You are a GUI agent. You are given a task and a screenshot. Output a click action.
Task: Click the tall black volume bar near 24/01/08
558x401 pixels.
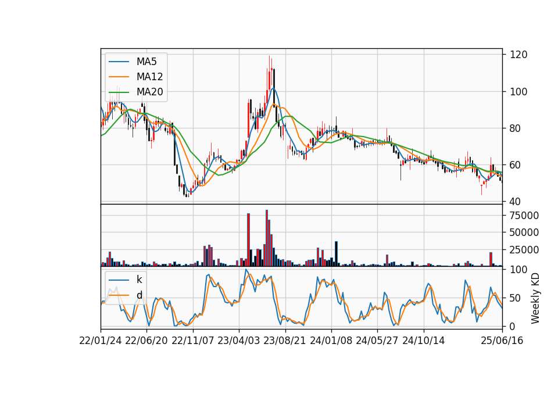click(337, 254)
